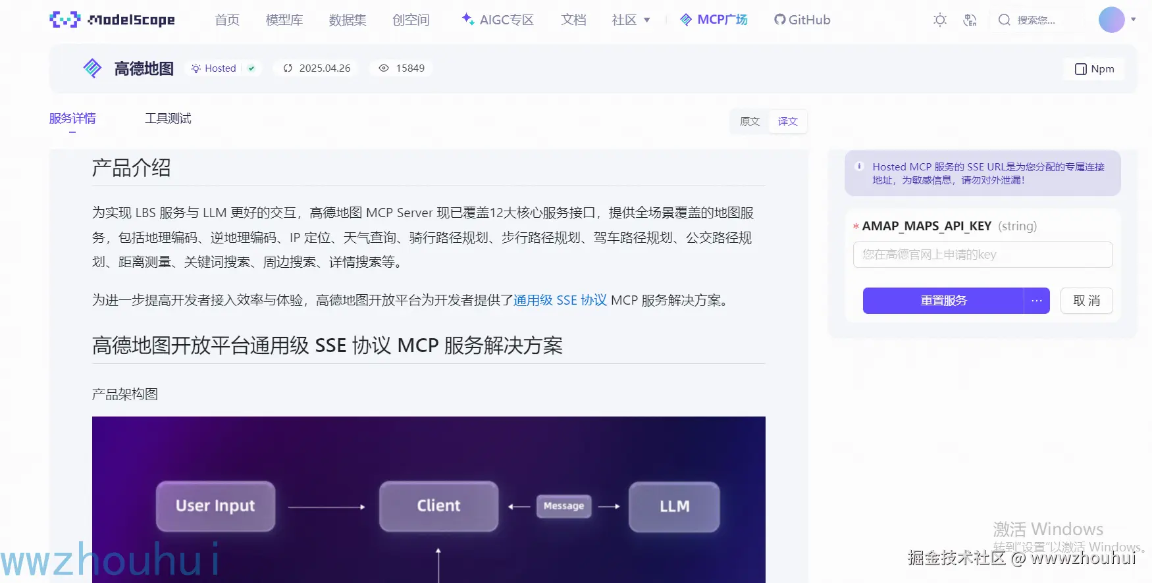This screenshot has width=1152, height=583.
Task: Click the Npm button
Action: pyautogui.click(x=1094, y=69)
